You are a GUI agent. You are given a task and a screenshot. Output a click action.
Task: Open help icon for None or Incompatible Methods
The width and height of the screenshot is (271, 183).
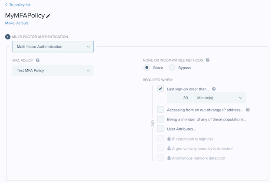[x=208, y=60]
